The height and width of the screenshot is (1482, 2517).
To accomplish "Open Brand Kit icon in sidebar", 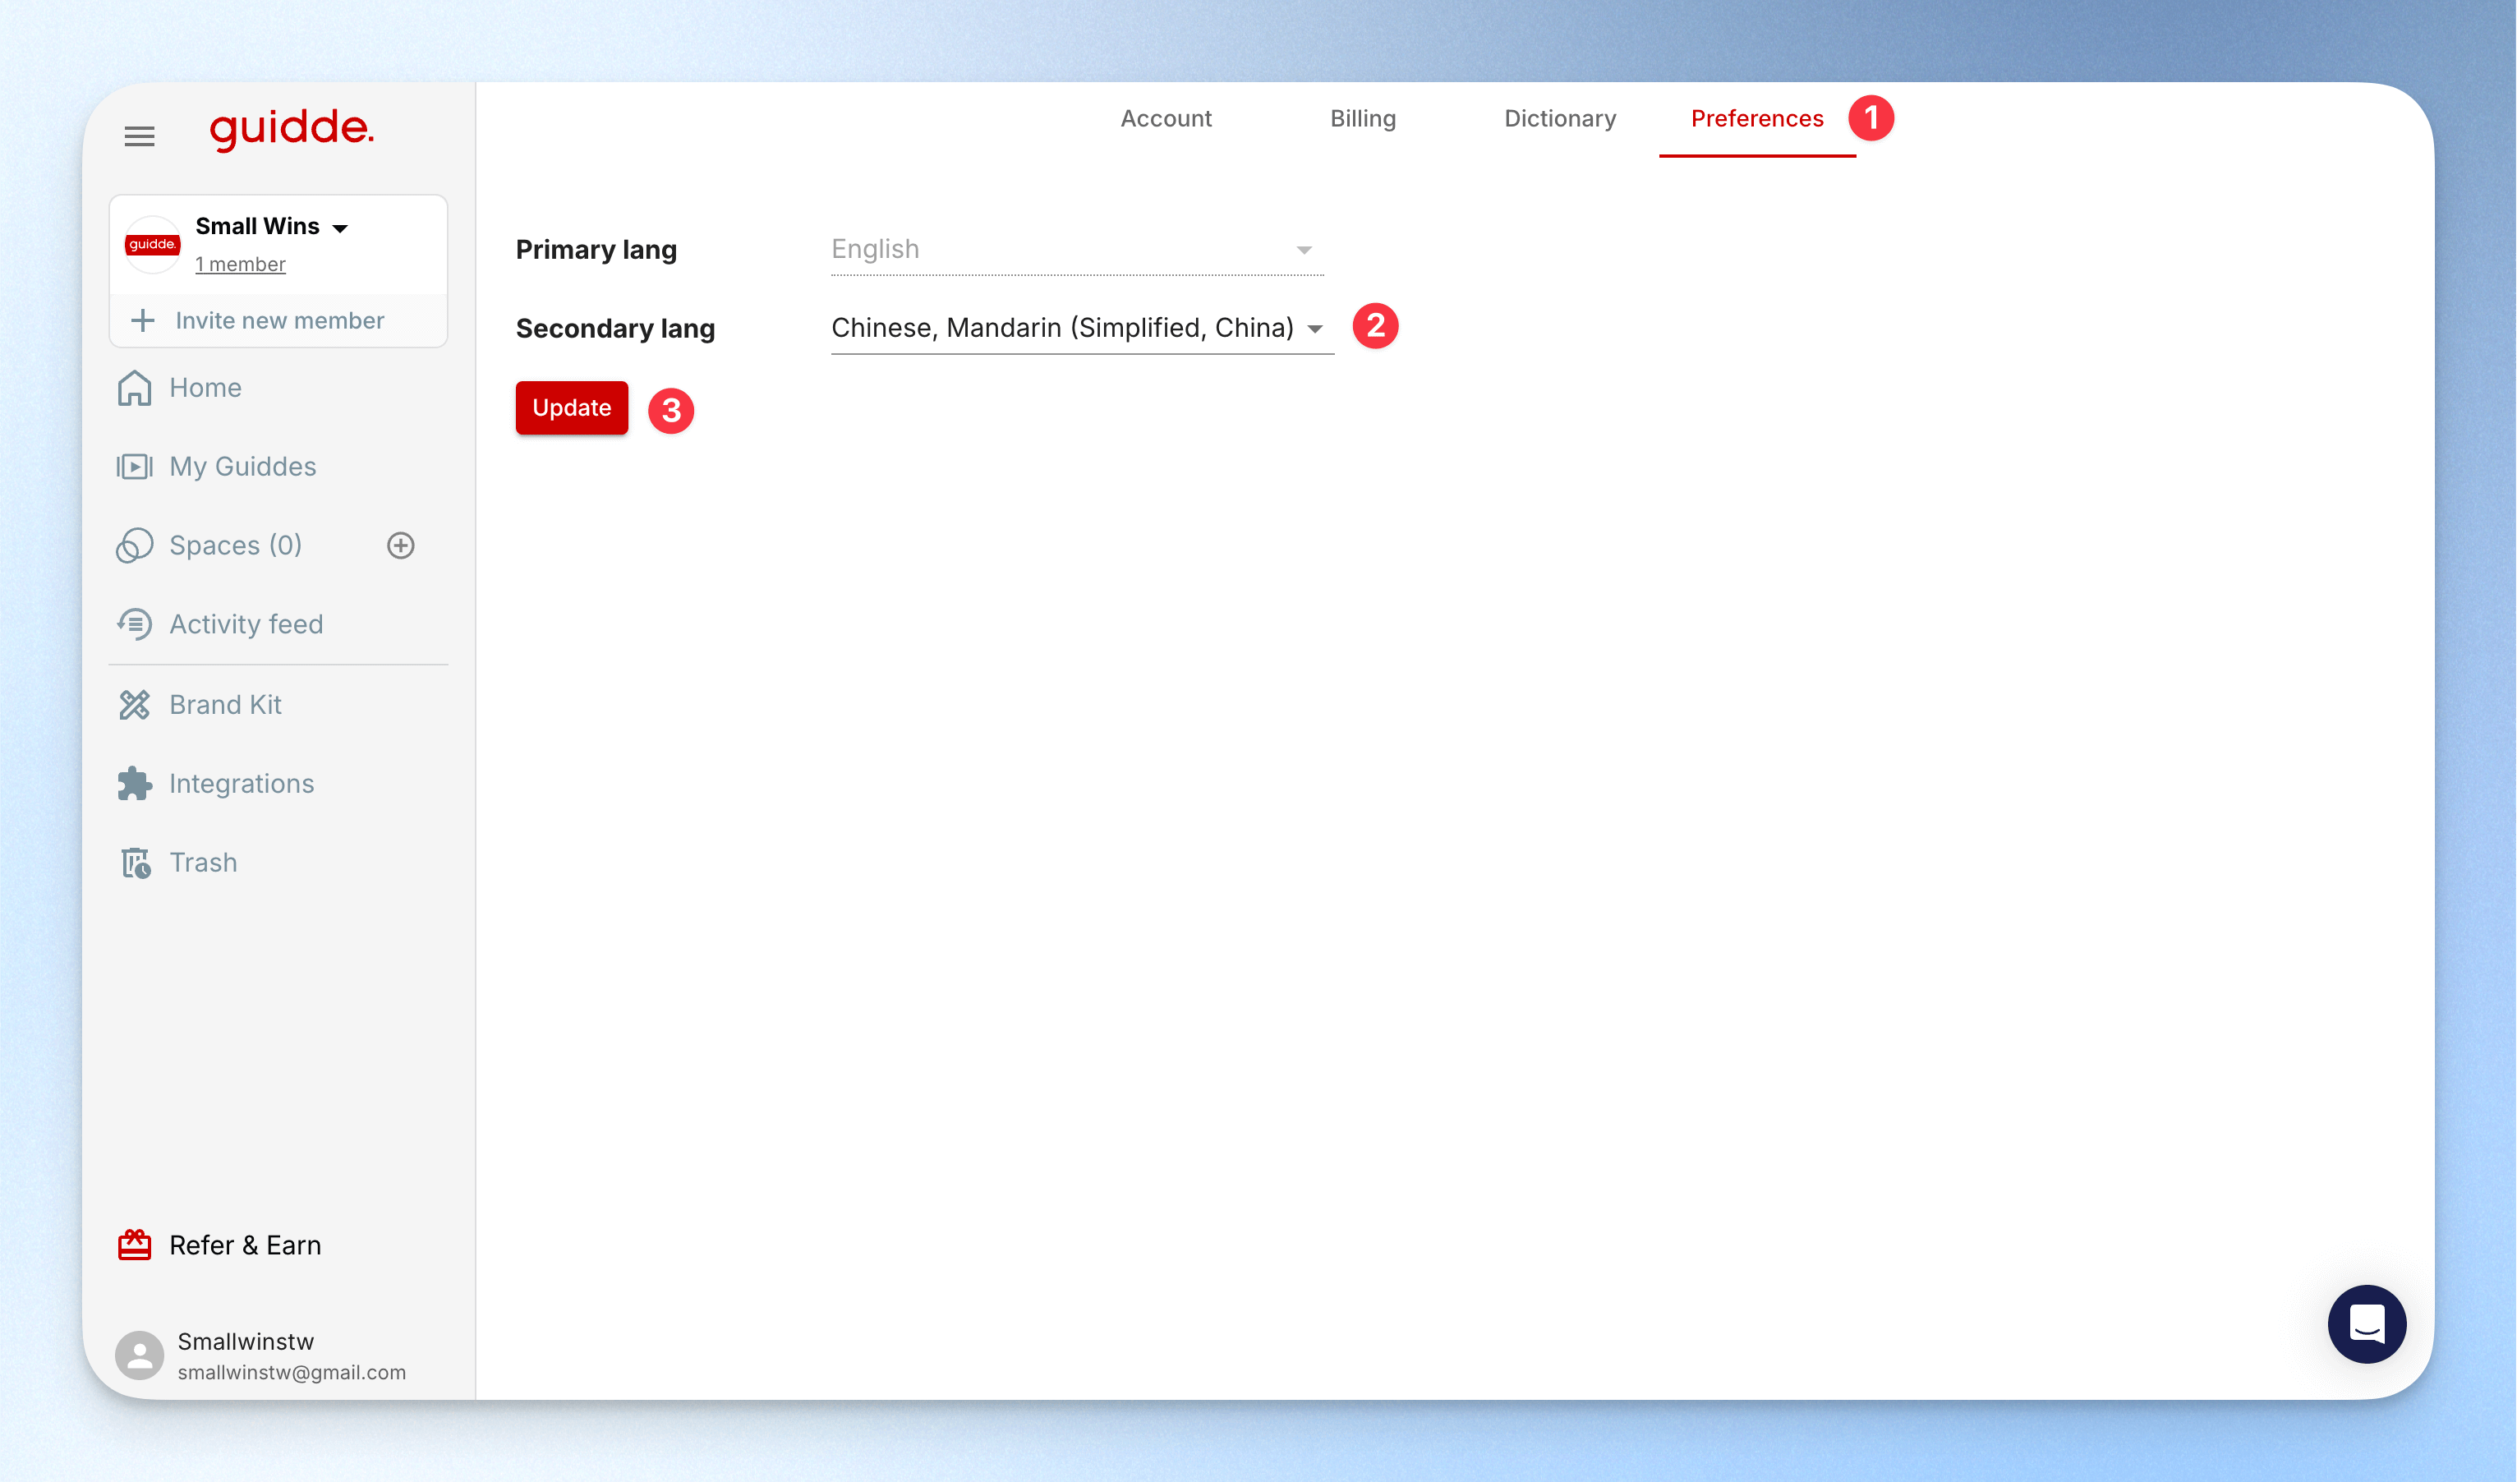I will 135,705.
